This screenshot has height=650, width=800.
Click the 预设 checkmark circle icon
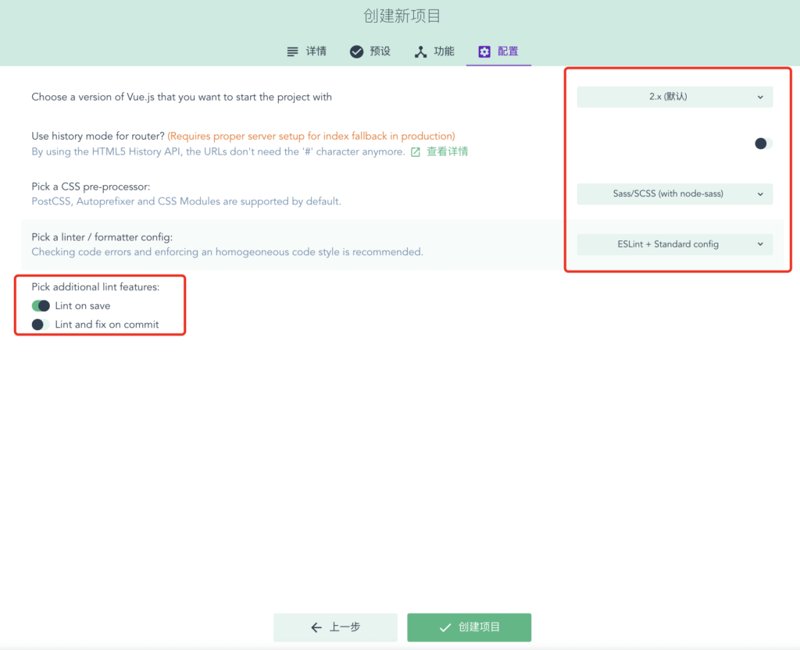tap(356, 52)
